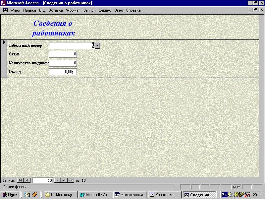
Task: Click the record number box showing 10
Action: coord(42,180)
